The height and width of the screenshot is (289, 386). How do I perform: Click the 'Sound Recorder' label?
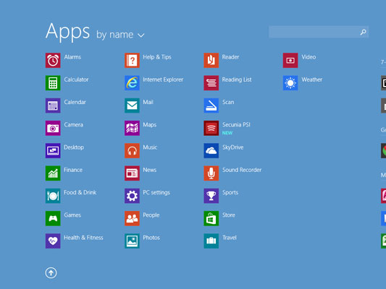[x=242, y=170]
